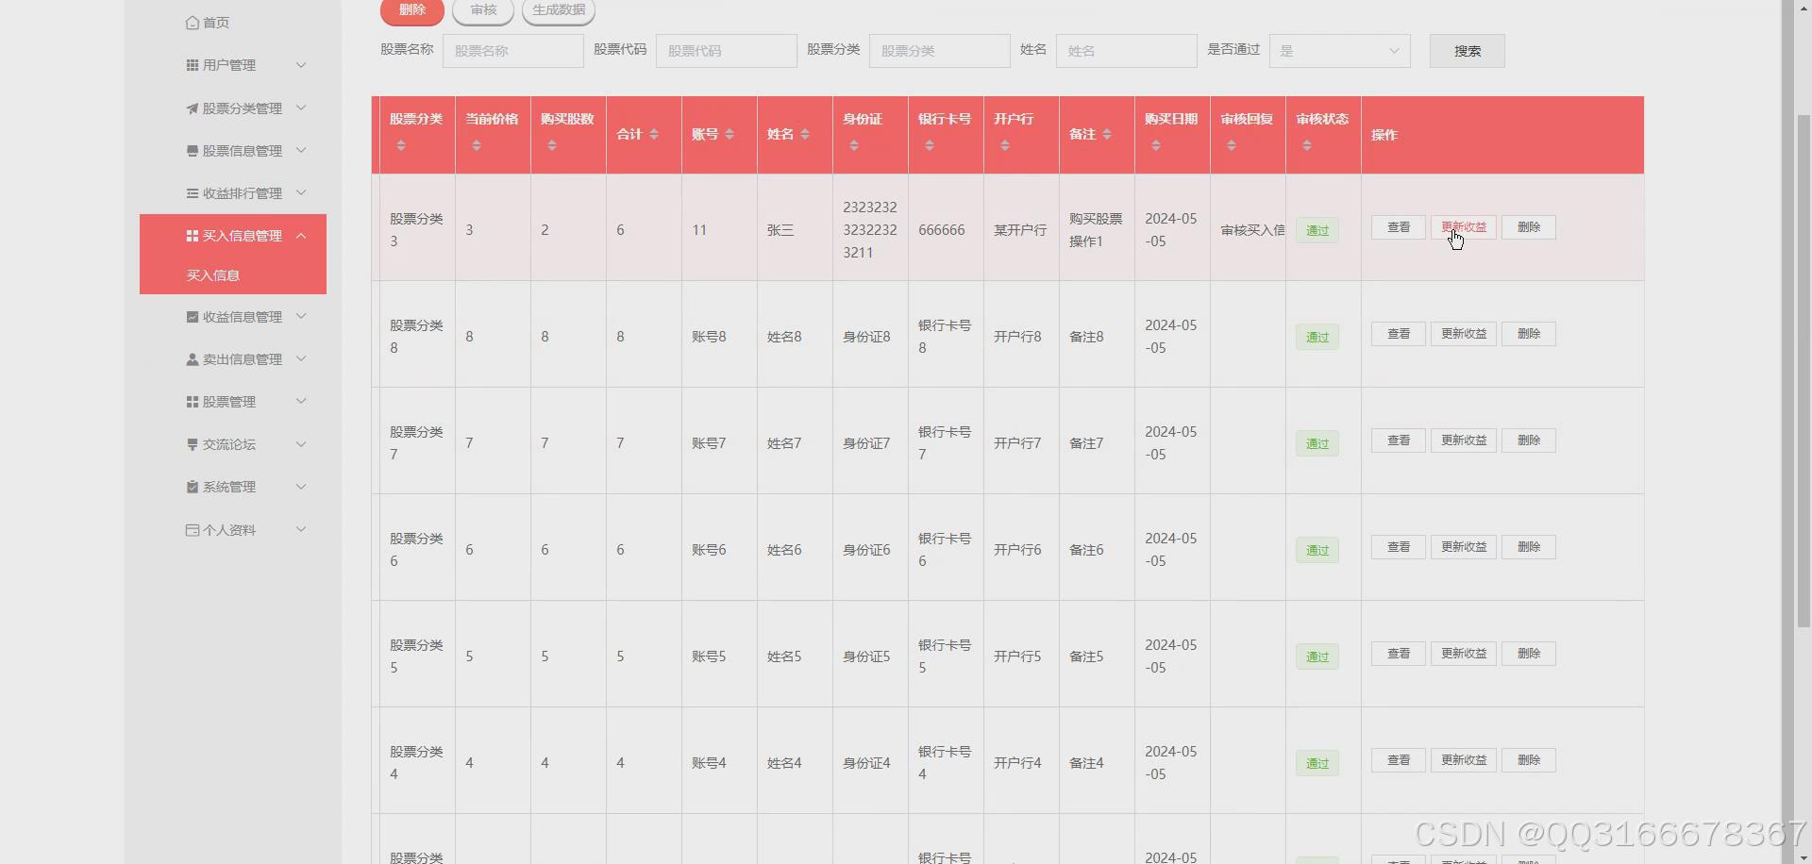Sort table by 购买日期 column arrows
Screen dimensions: 1812x864
point(1156,145)
